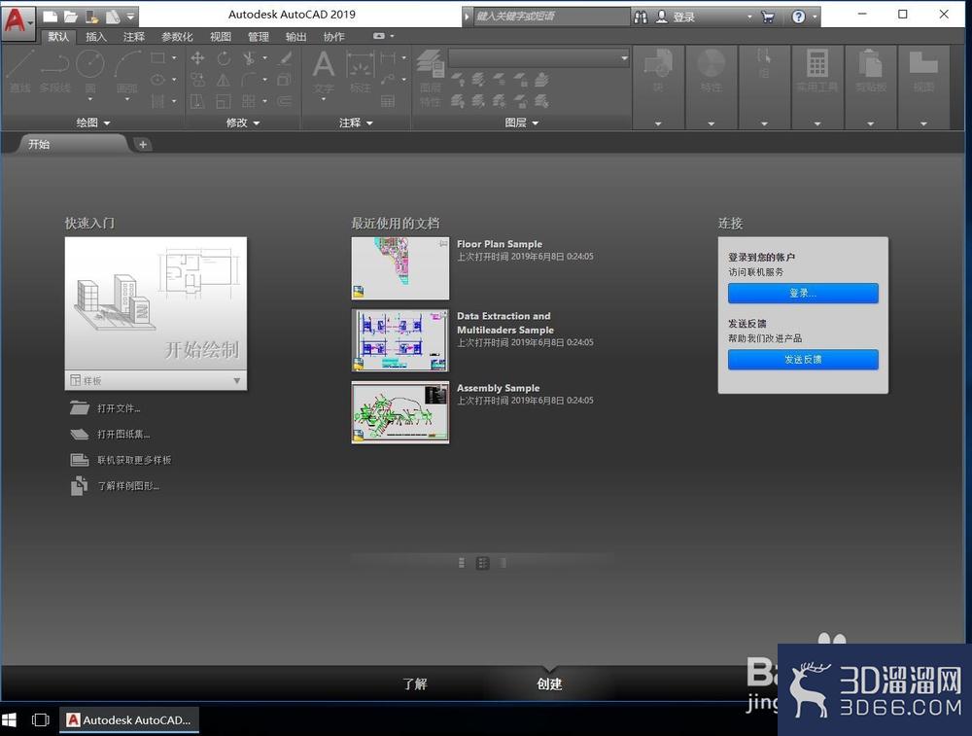Open the layer name combo box

coord(538,58)
